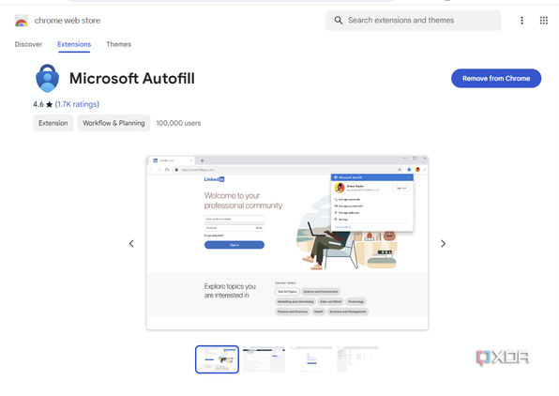559x396 pixels.
Task: Switch to the Extensions tab
Action: 74,44
